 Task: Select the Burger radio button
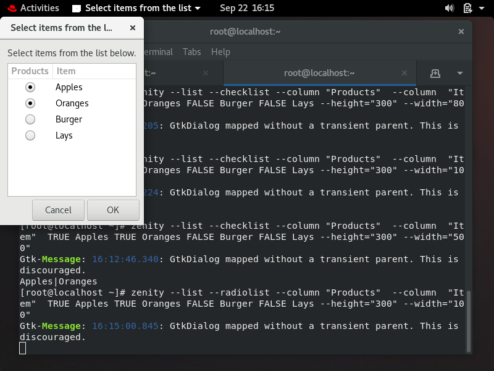[30, 119]
